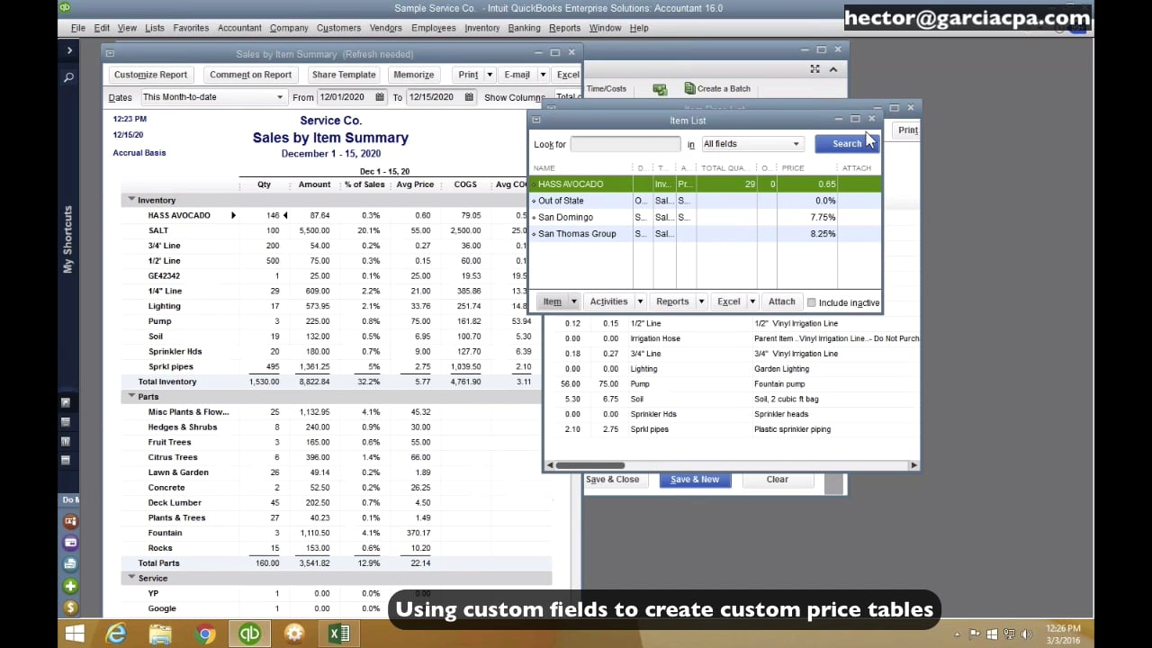Open Excel from the taskbar

(338, 634)
